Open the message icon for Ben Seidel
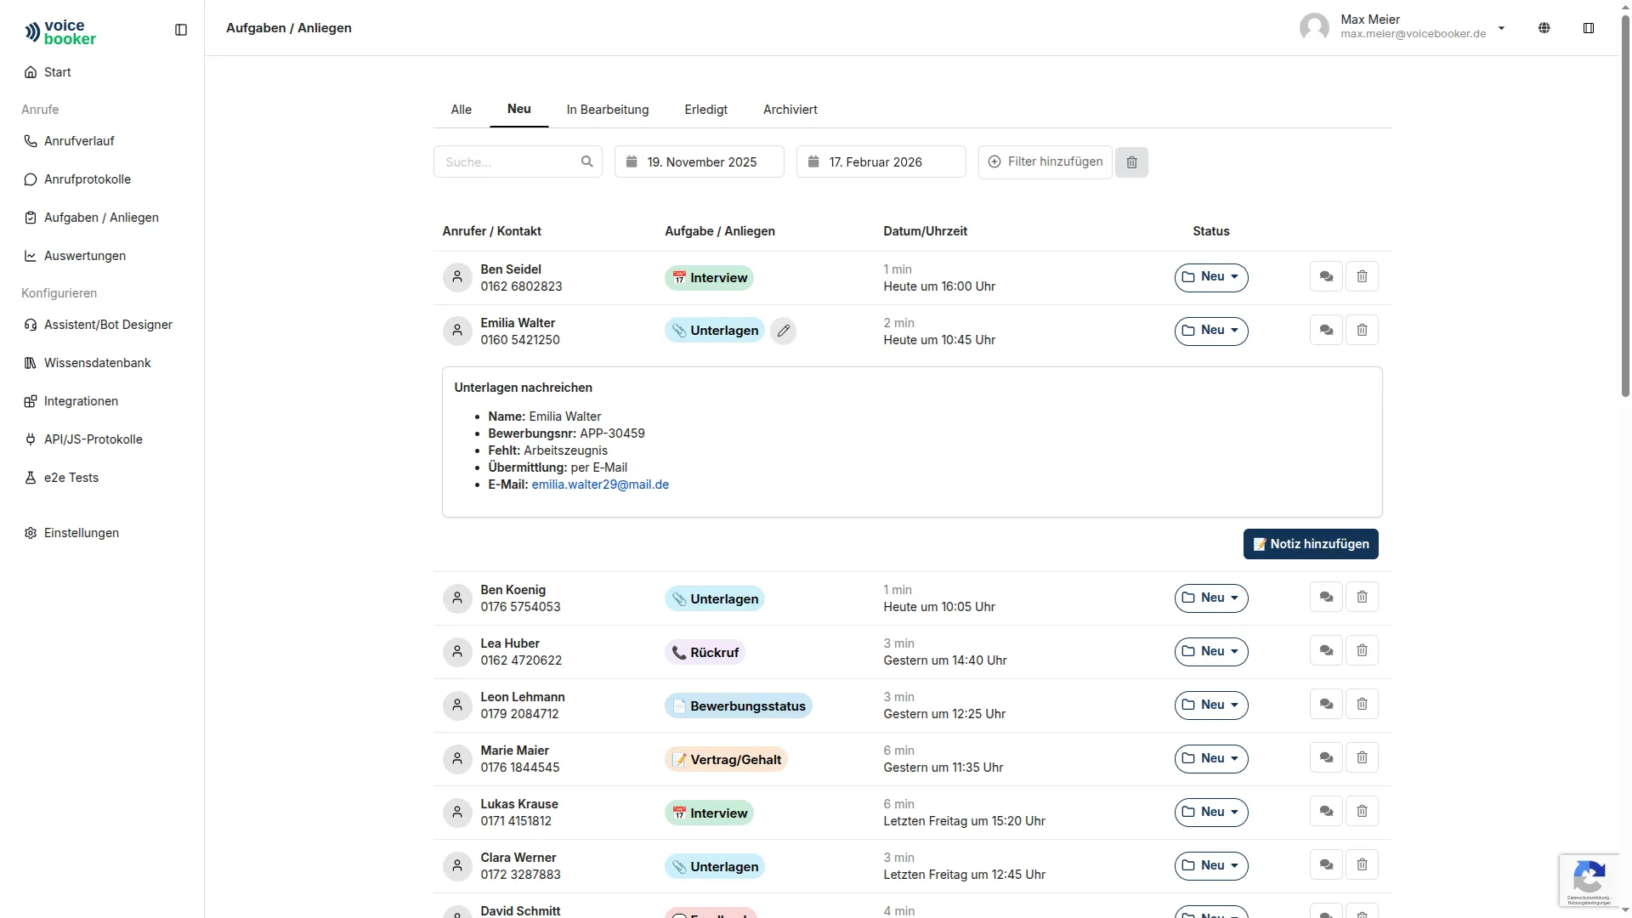The width and height of the screenshot is (1632, 918). 1325,276
